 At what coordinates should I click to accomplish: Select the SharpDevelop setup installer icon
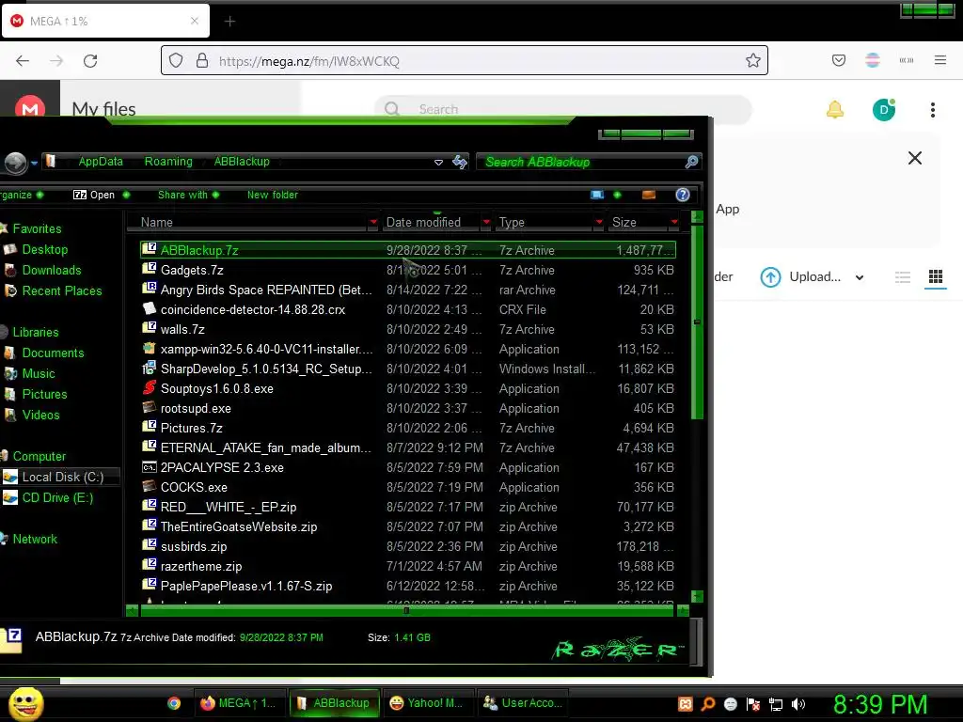pos(150,368)
